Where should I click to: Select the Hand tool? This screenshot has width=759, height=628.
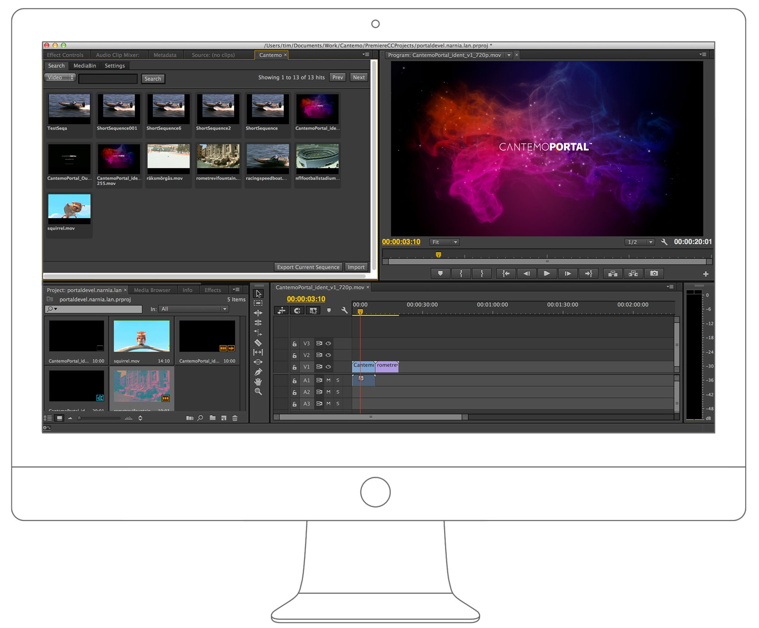pyautogui.click(x=258, y=382)
